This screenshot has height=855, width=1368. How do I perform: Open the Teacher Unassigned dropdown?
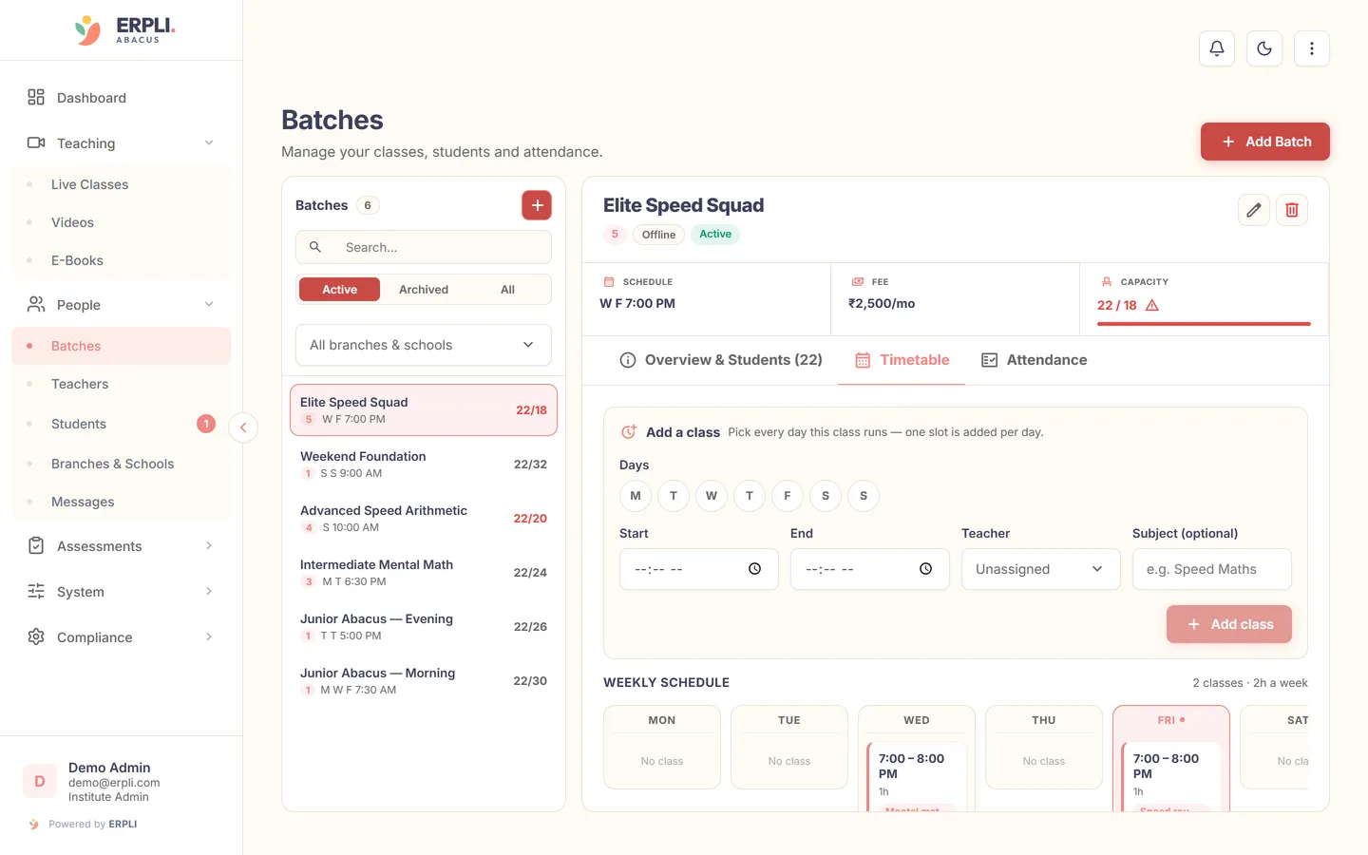(x=1041, y=569)
